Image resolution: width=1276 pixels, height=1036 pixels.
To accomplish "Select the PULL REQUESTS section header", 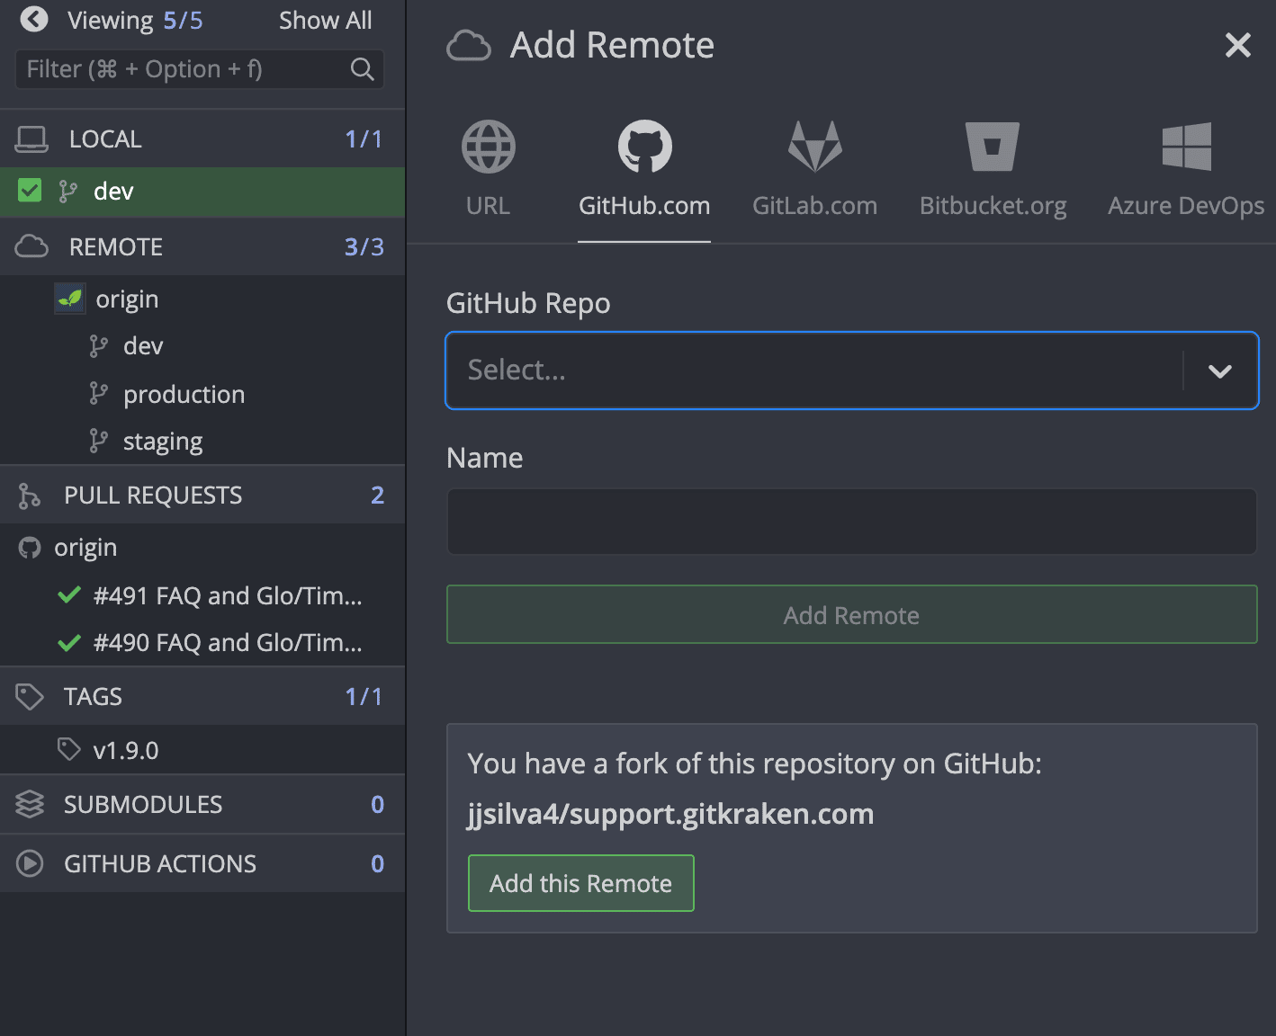I will 152,495.
